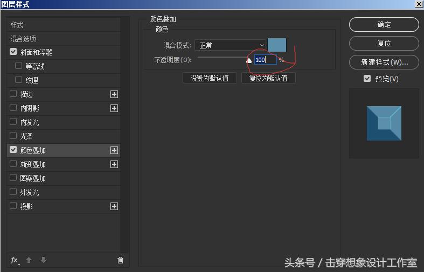Add another 颜色叠加 effect with plus icon
424x272 pixels.
coord(114,150)
